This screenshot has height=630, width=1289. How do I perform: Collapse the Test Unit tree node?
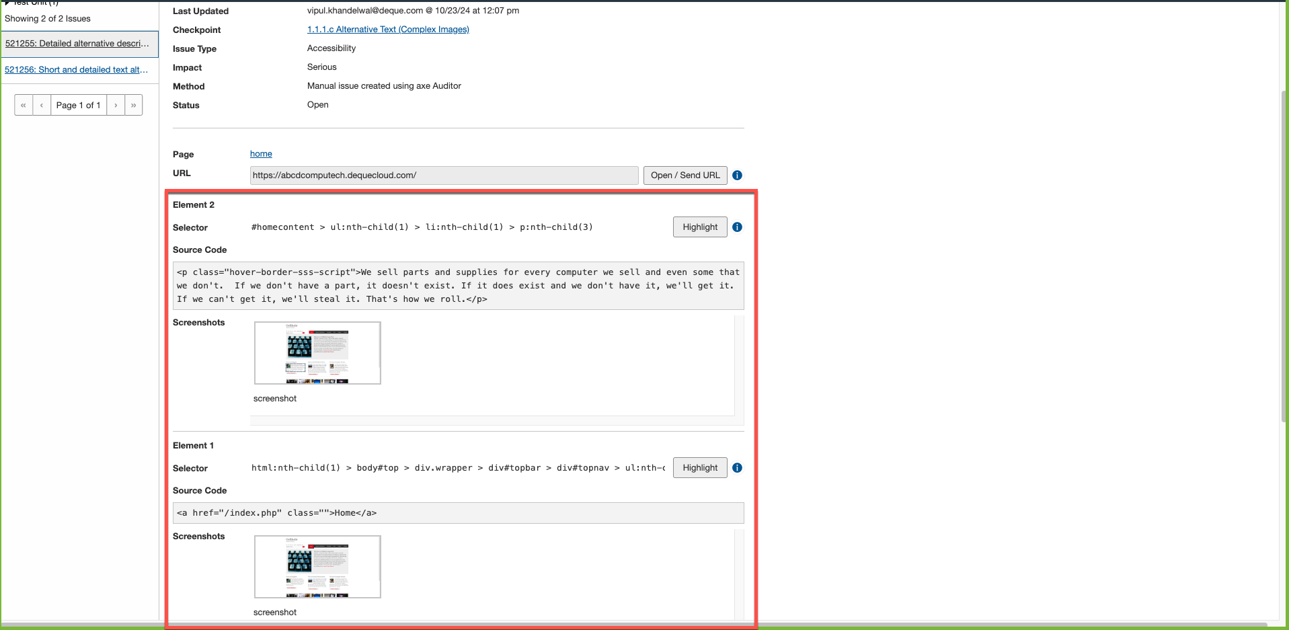tap(7, 3)
